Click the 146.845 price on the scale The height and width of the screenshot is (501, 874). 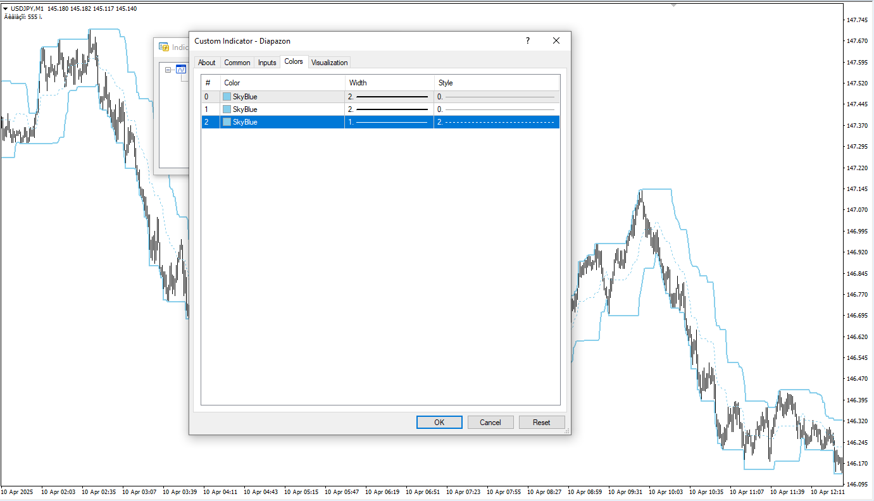tap(857, 273)
